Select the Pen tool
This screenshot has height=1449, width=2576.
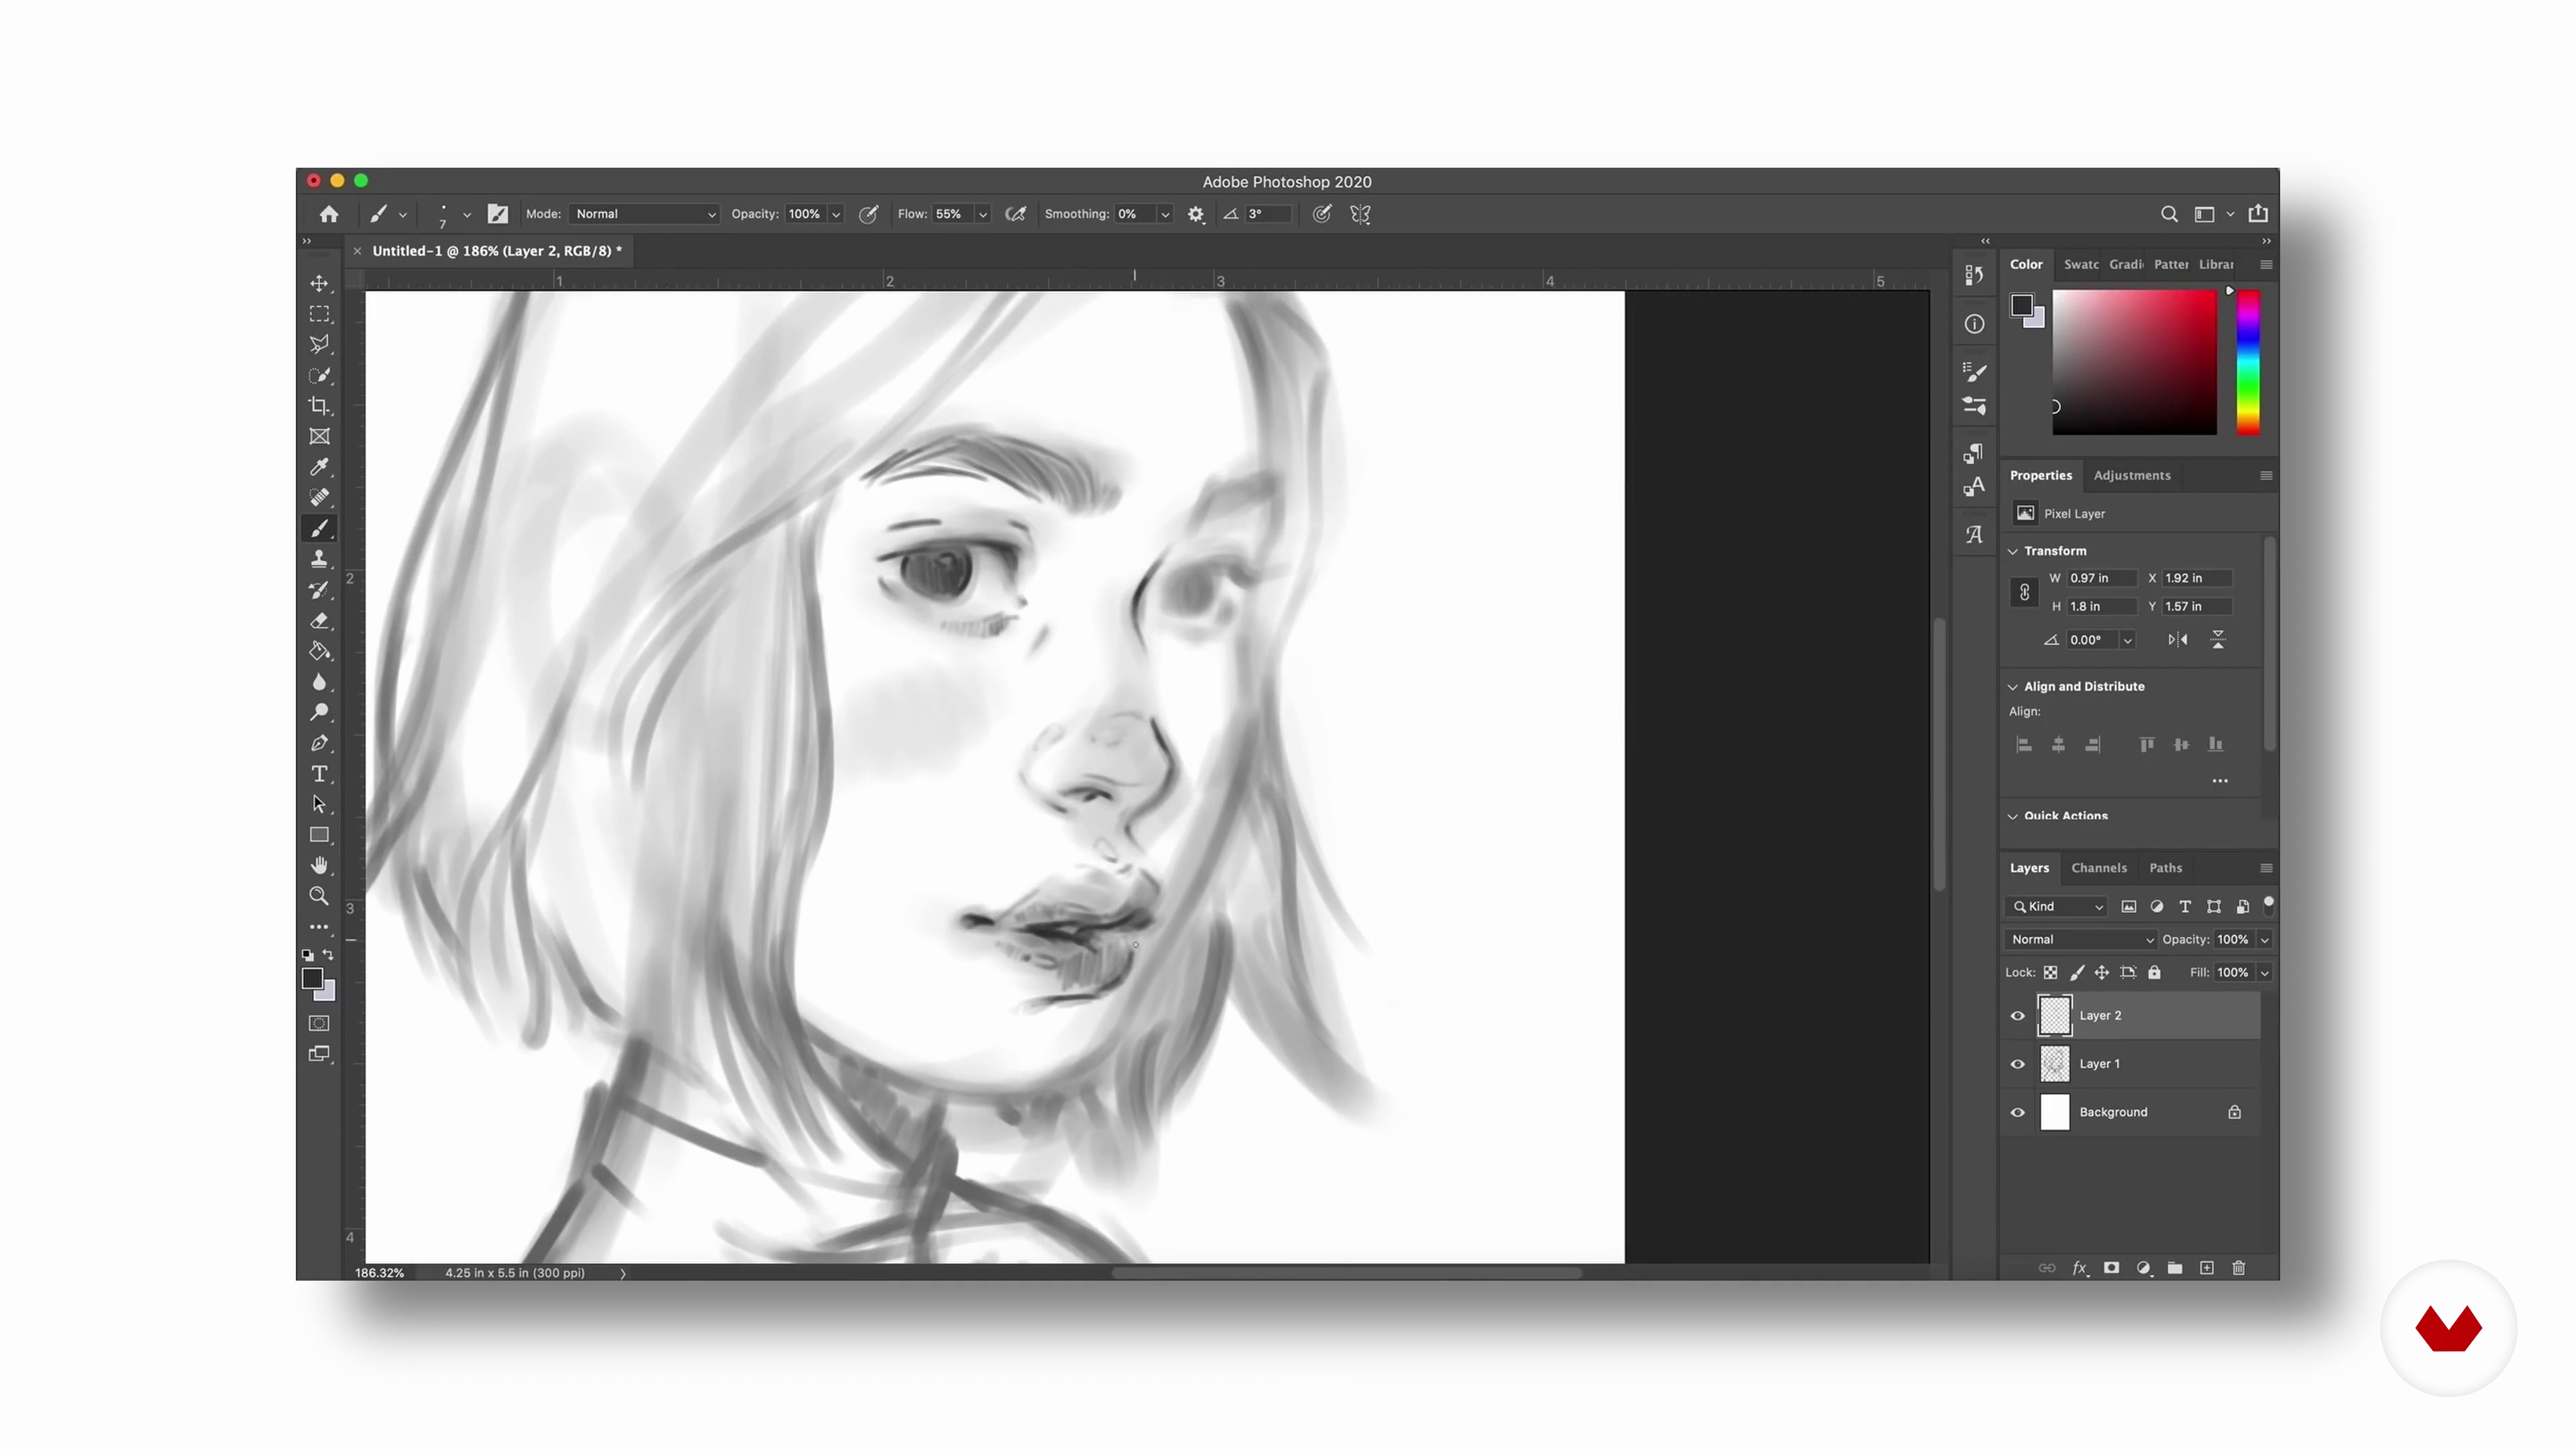pyautogui.click(x=319, y=743)
